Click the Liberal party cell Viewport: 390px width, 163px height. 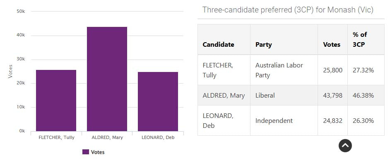click(x=284, y=96)
